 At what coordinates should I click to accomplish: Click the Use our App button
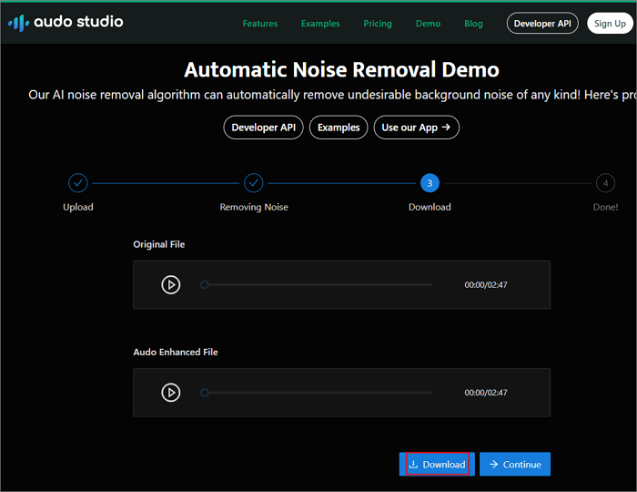[417, 128]
